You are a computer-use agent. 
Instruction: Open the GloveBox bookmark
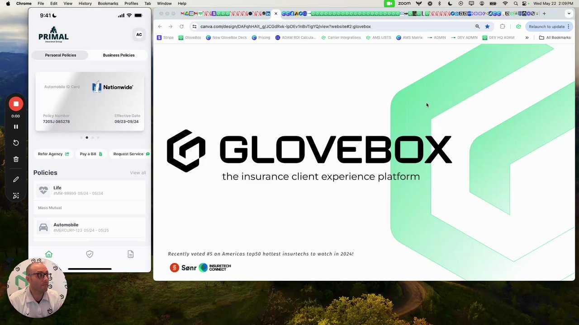(190, 37)
